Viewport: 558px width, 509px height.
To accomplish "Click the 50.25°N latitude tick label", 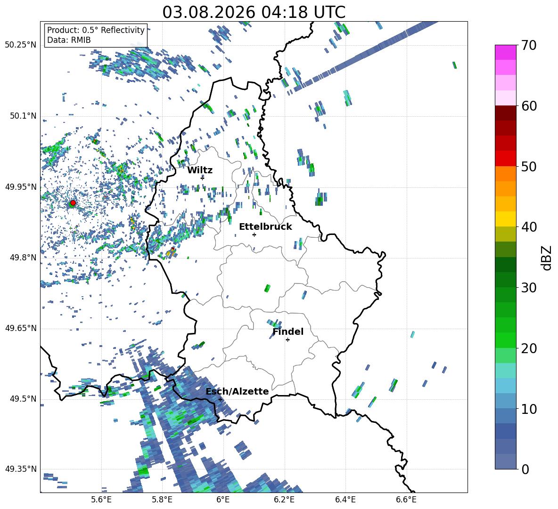I will (21, 45).
